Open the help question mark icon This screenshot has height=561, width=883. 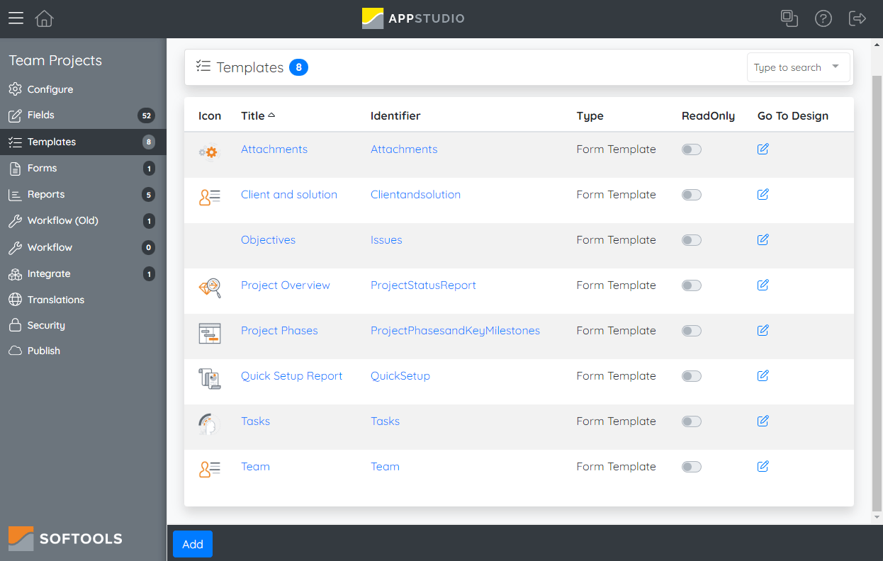[823, 18]
